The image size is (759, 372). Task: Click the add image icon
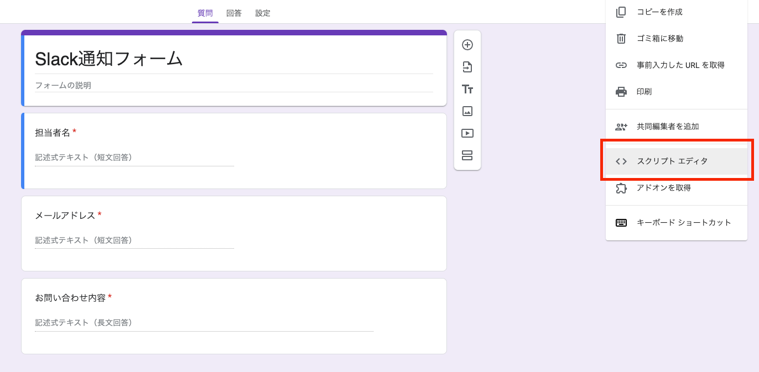pos(467,111)
